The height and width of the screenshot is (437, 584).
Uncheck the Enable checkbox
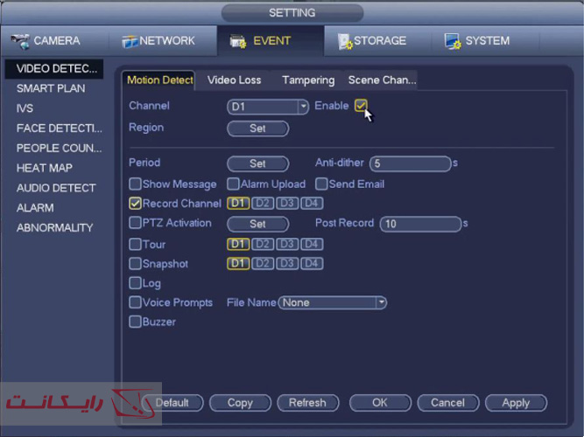coord(361,106)
